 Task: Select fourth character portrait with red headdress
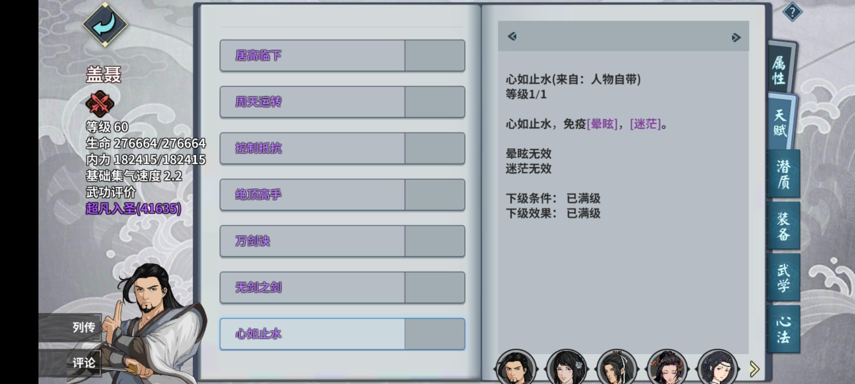click(667, 367)
